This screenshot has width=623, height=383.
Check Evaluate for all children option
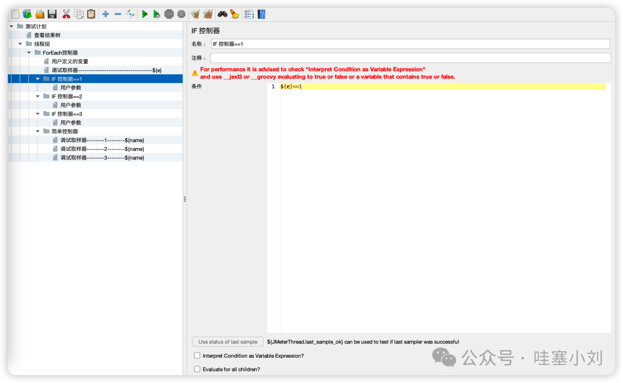[x=197, y=369]
